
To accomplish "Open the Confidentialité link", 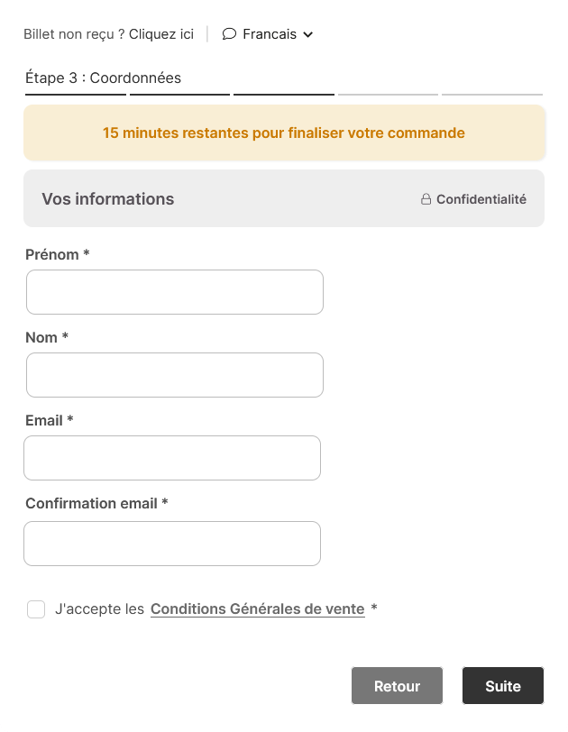I will 481,199.
